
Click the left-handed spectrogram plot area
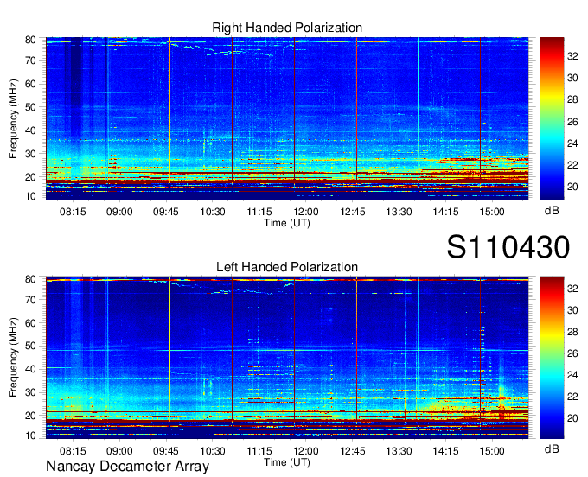click(x=287, y=358)
